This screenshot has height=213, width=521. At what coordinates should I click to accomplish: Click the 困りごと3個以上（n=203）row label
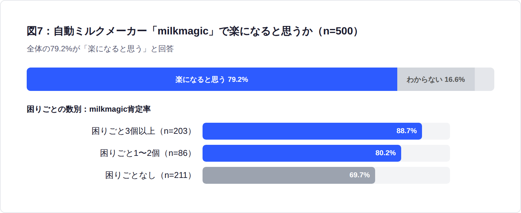143,131
